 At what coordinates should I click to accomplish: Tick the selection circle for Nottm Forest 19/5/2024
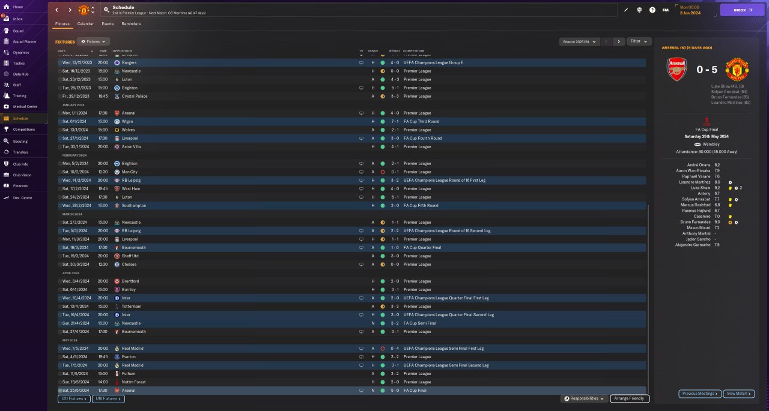pos(60,382)
